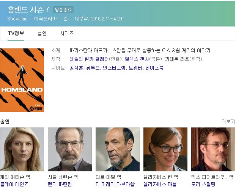
Task: Open actor link 모리 스털링
Action: tap(203, 184)
